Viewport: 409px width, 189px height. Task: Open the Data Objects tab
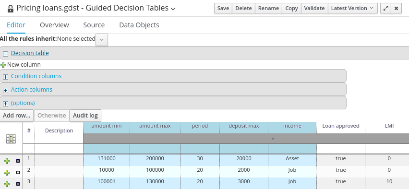pyautogui.click(x=139, y=25)
